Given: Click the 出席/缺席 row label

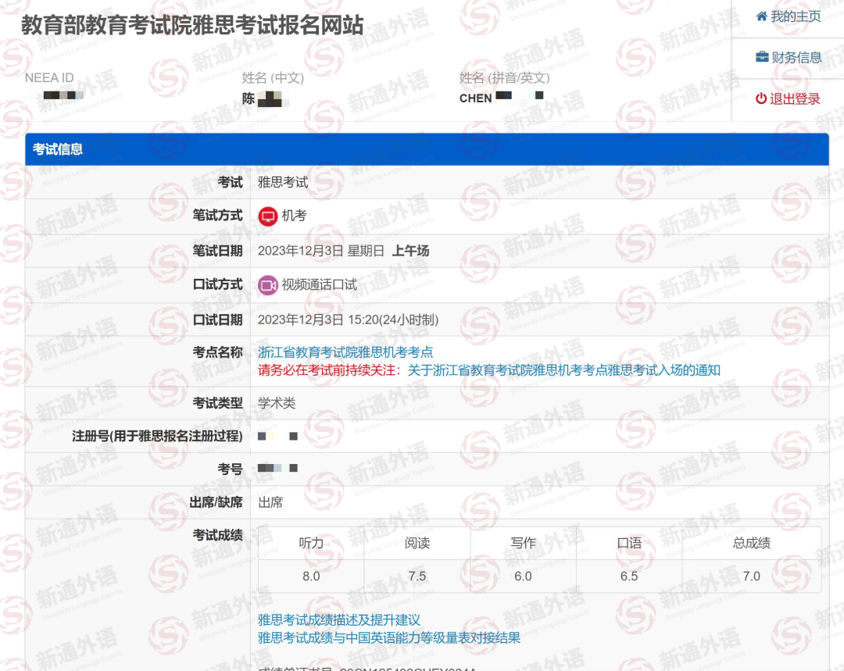Looking at the screenshot, I should click(216, 502).
